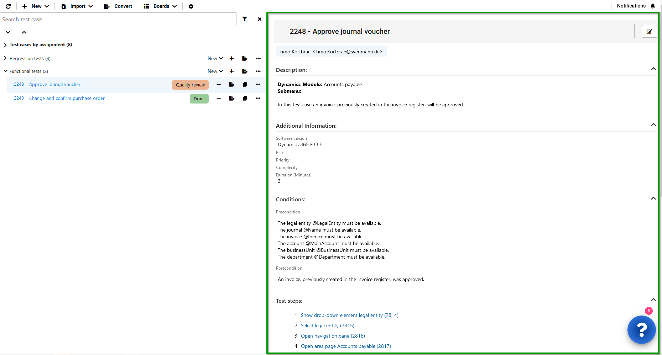Click the Search test case field
Viewport: 662px width, 355px height.
(118, 19)
